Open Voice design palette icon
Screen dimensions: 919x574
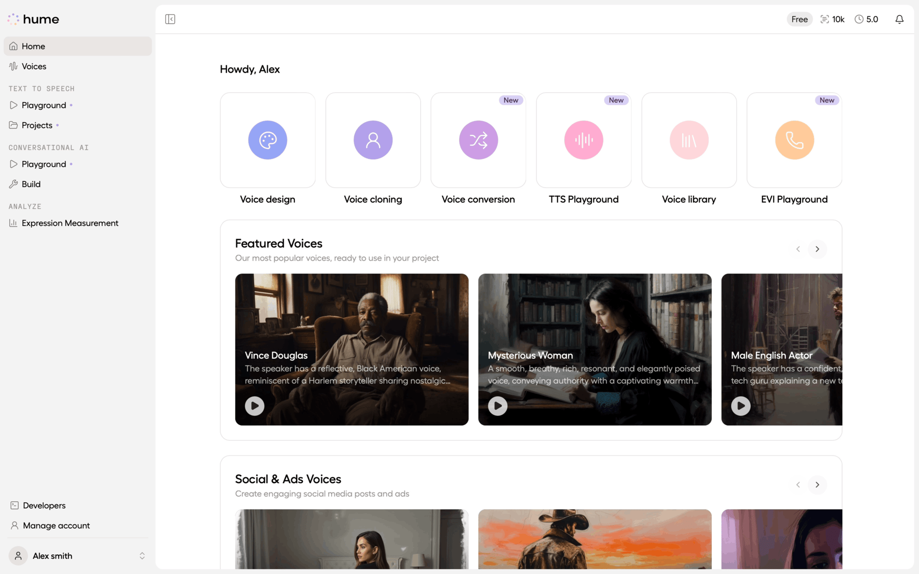tap(268, 140)
